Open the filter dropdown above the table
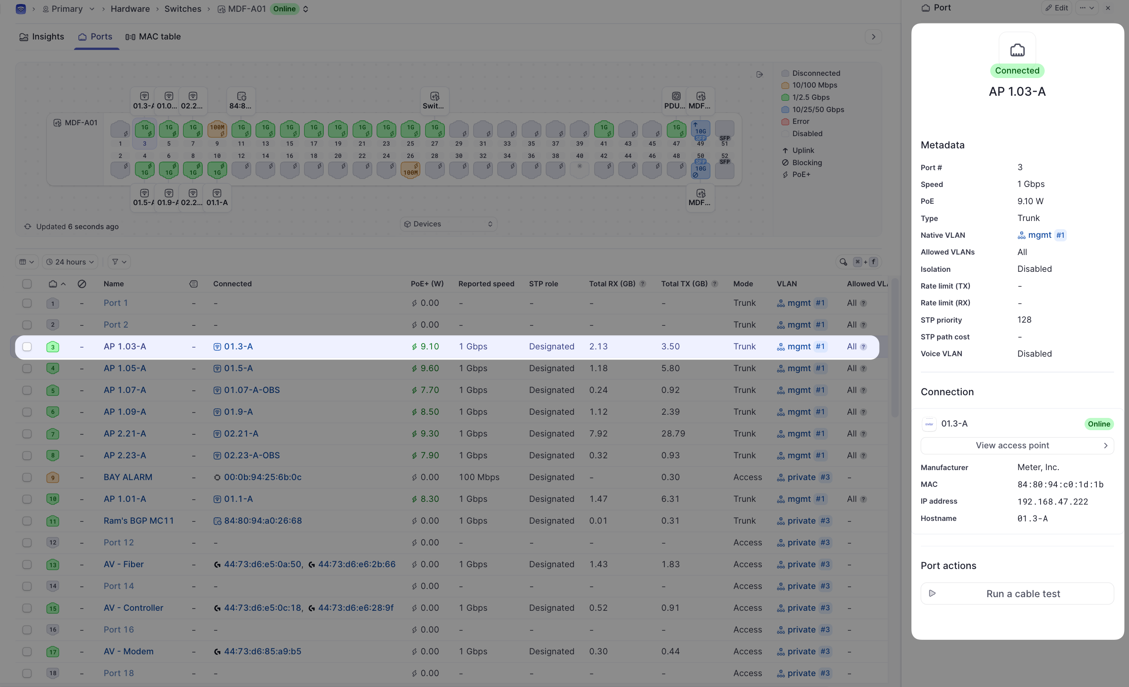The width and height of the screenshot is (1129, 687). 119,262
